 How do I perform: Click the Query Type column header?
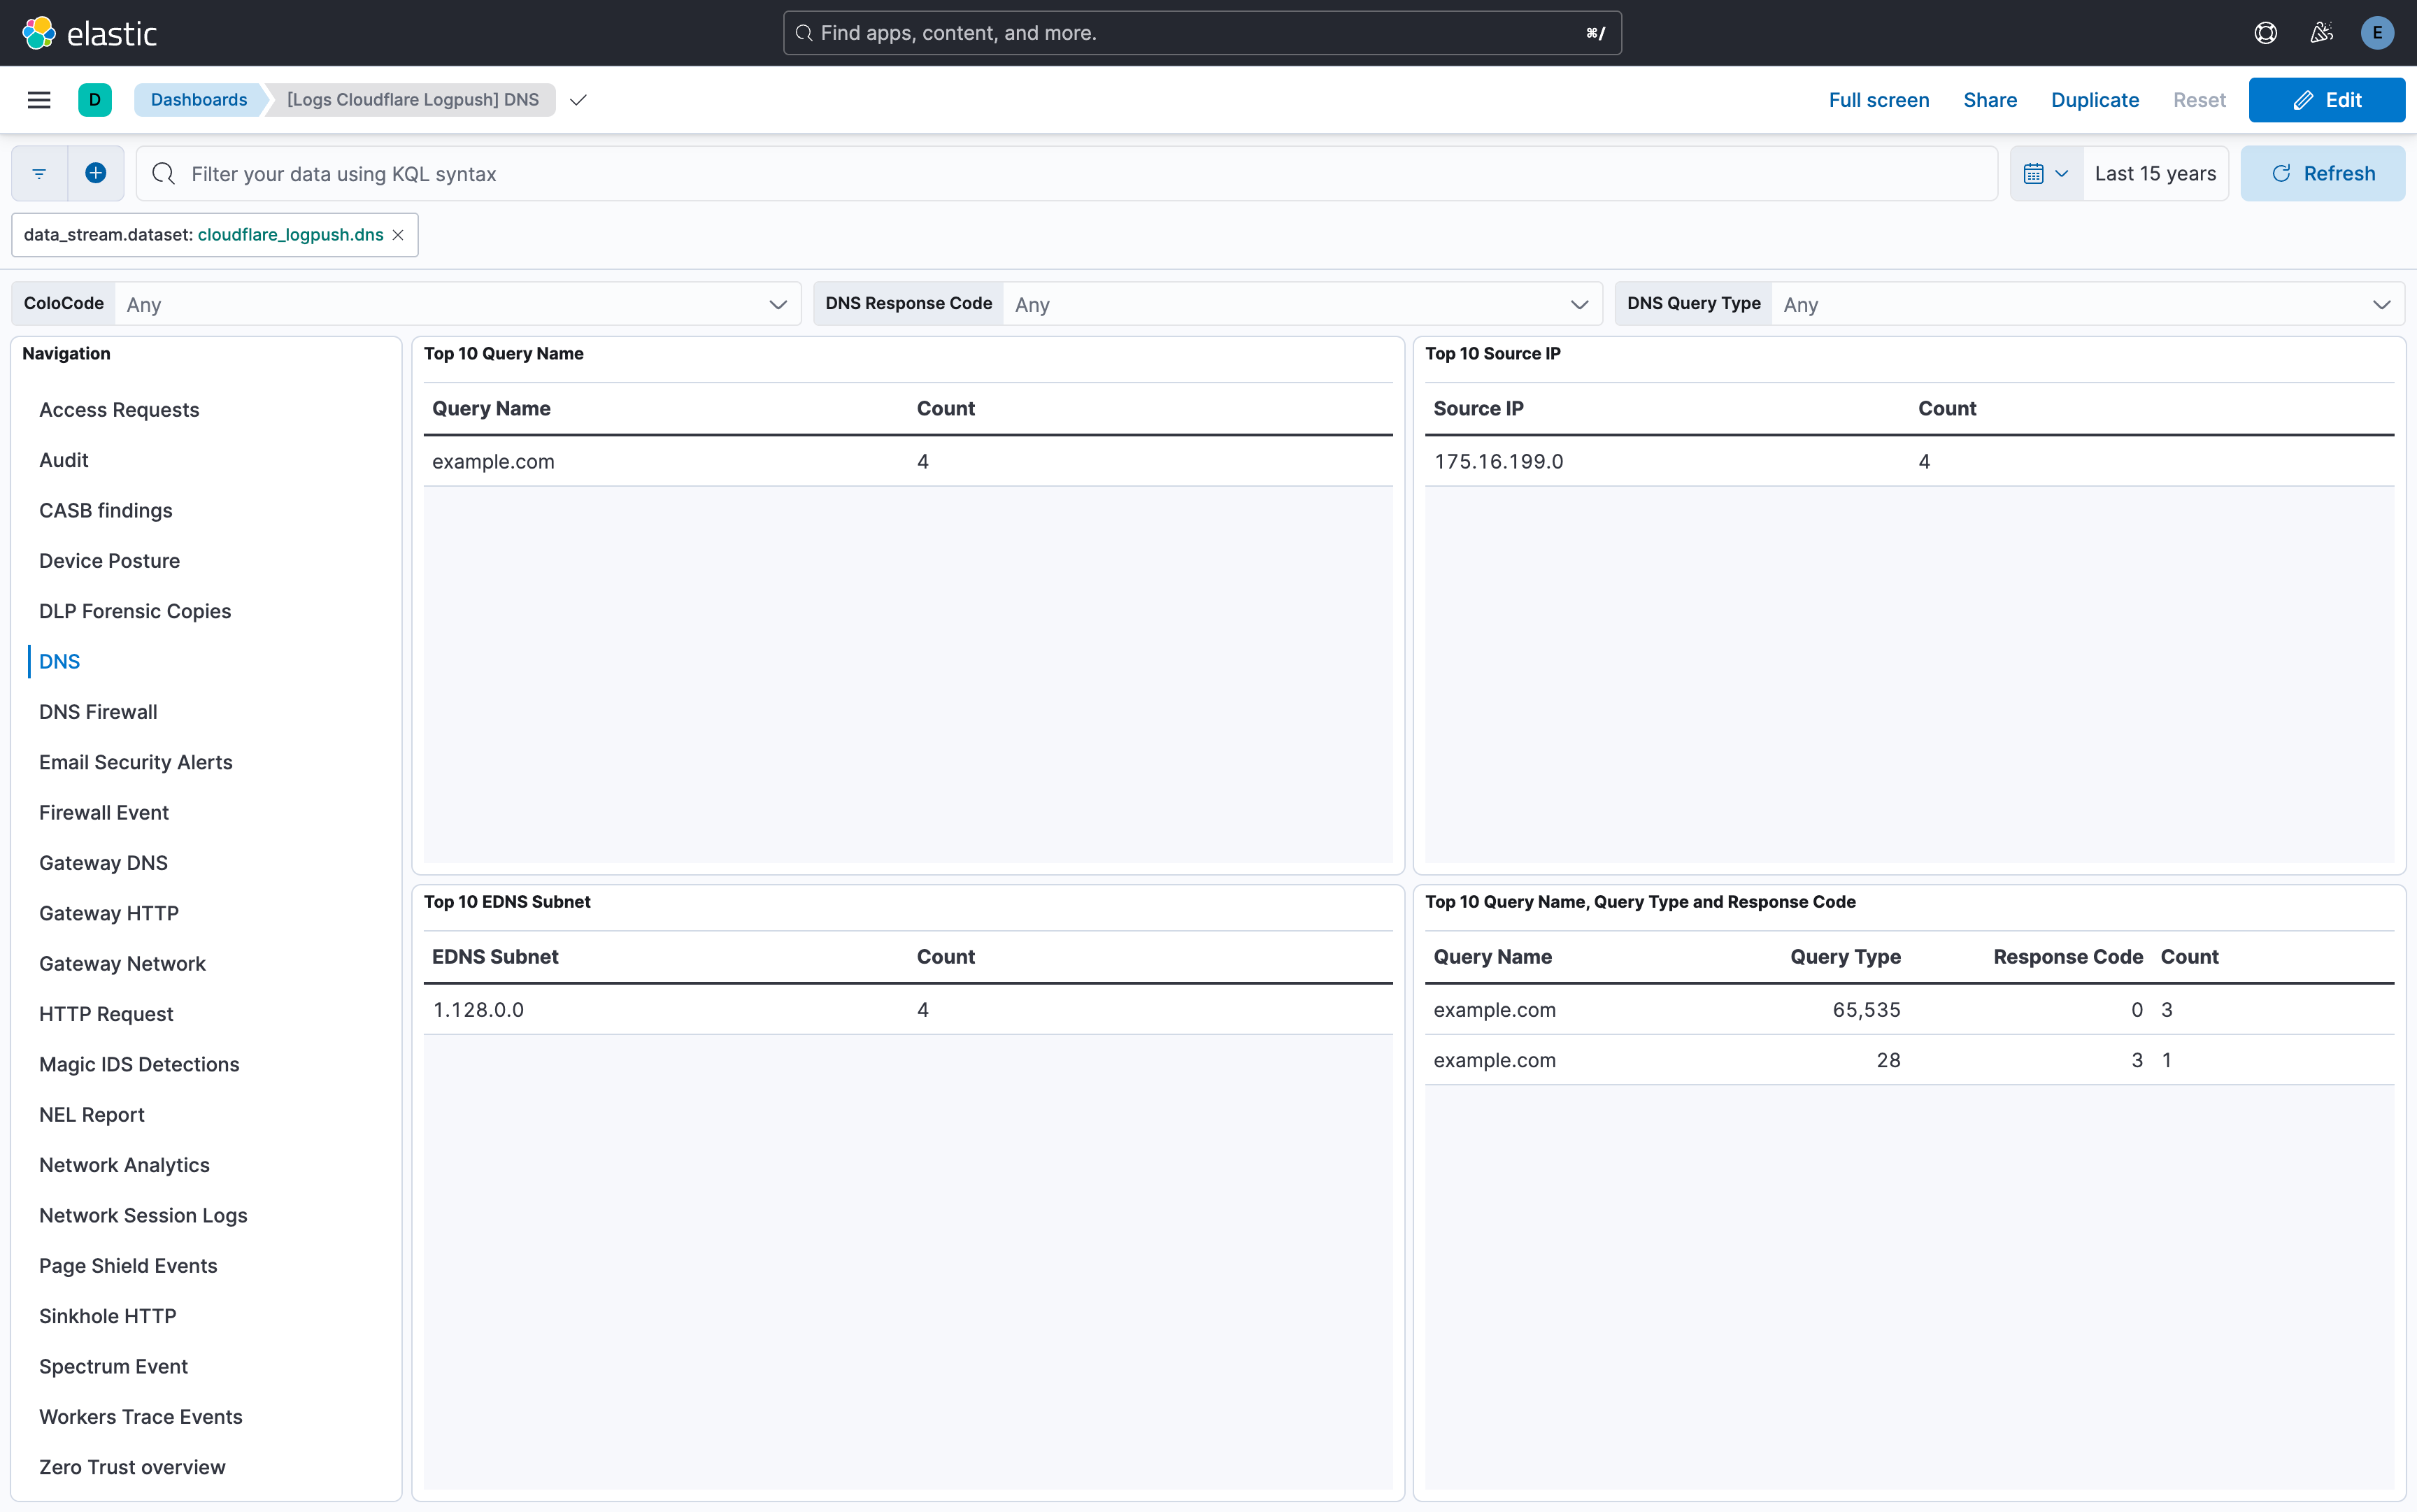[x=1845, y=957]
